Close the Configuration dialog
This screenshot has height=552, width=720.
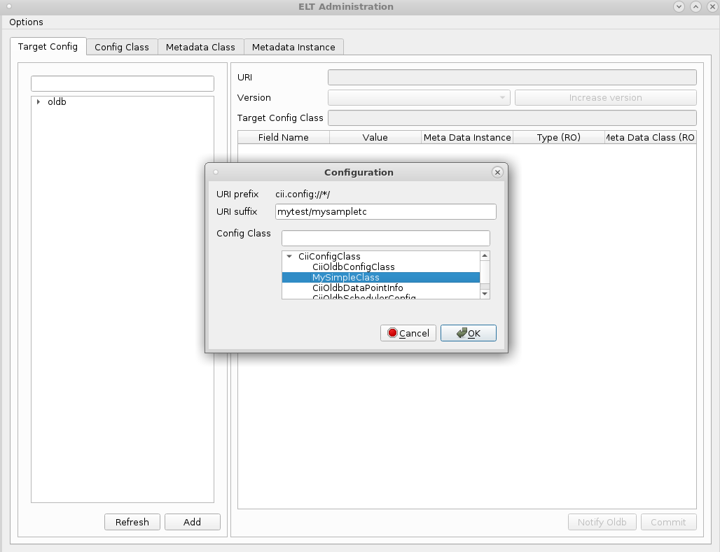pos(497,172)
